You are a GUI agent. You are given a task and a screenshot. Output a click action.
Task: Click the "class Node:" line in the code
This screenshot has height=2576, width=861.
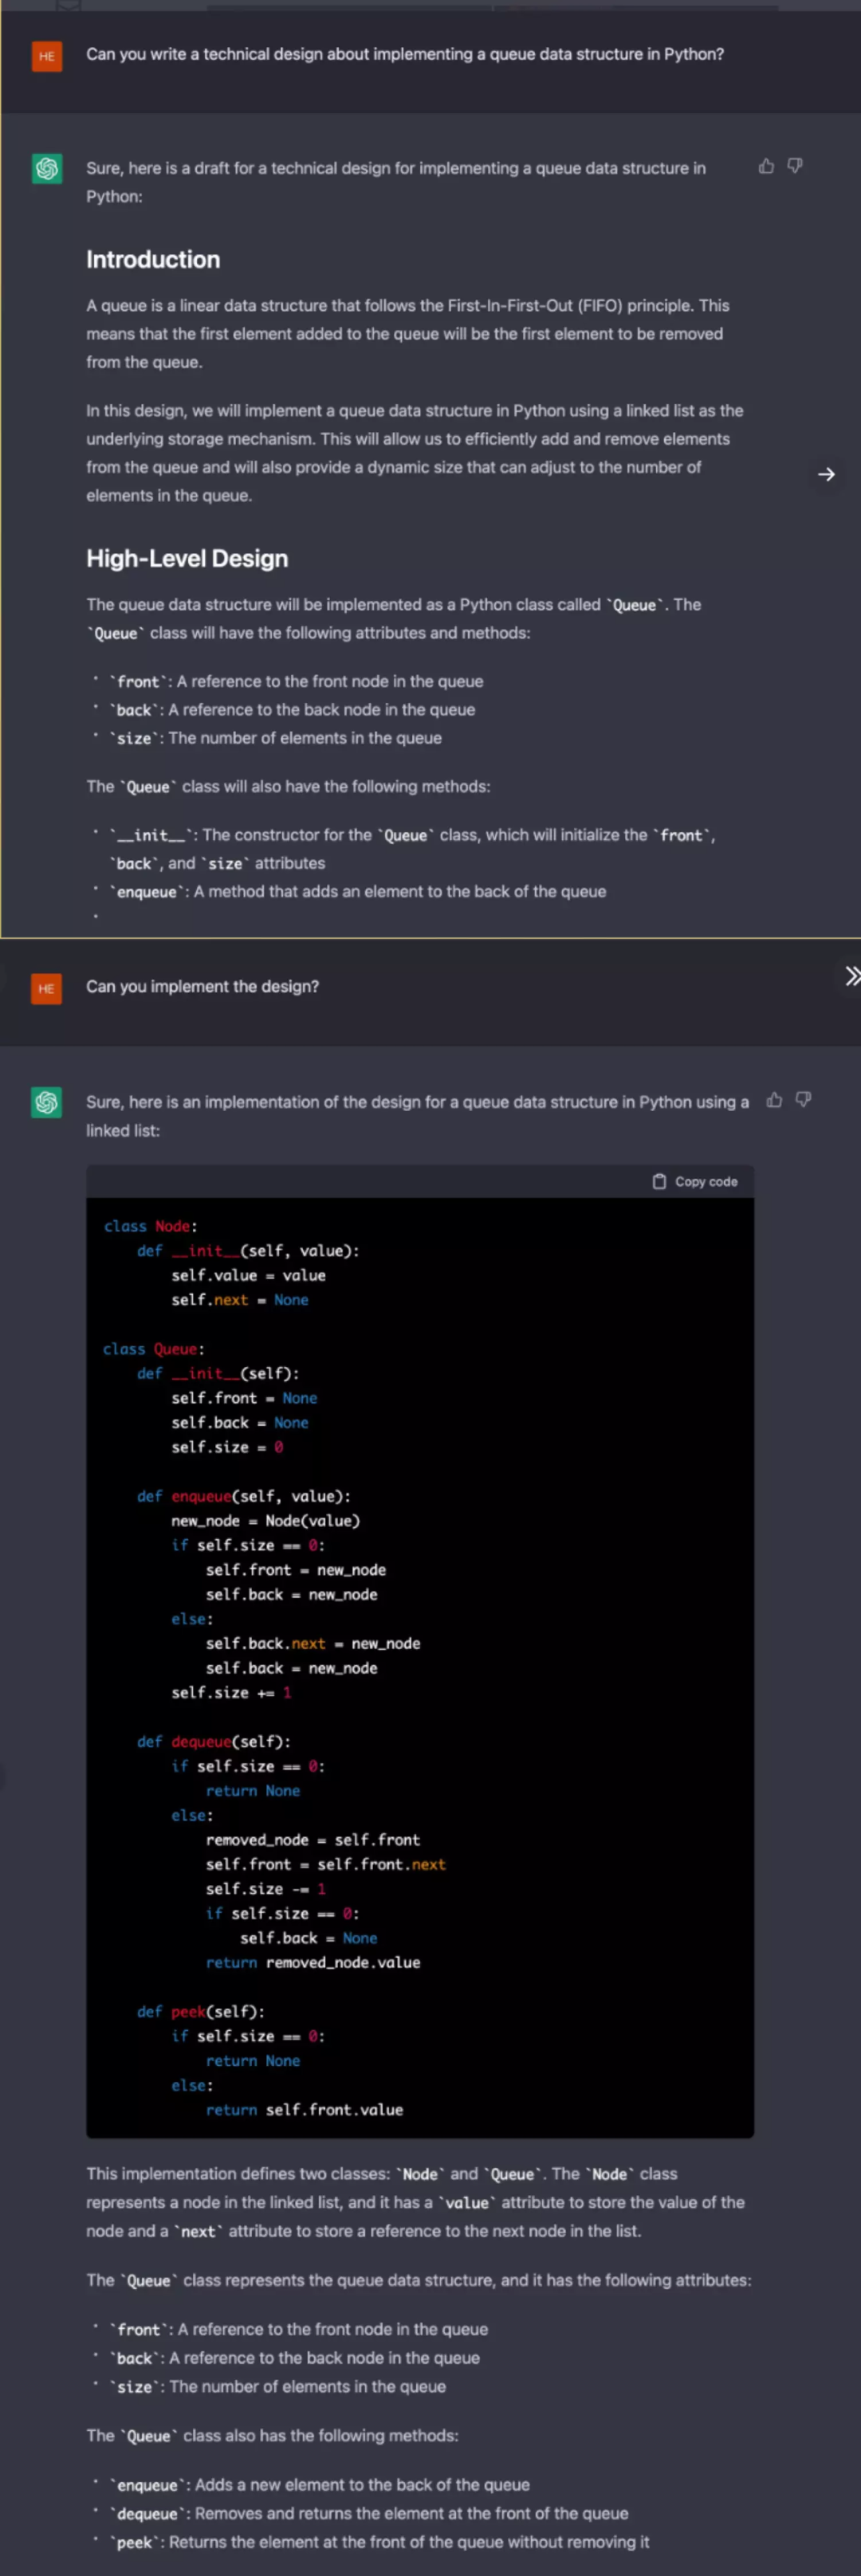pos(151,1226)
